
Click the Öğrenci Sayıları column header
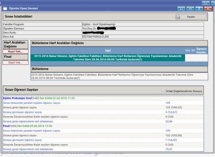click(201, 50)
